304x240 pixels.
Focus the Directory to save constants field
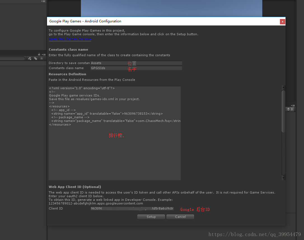tap(136, 63)
